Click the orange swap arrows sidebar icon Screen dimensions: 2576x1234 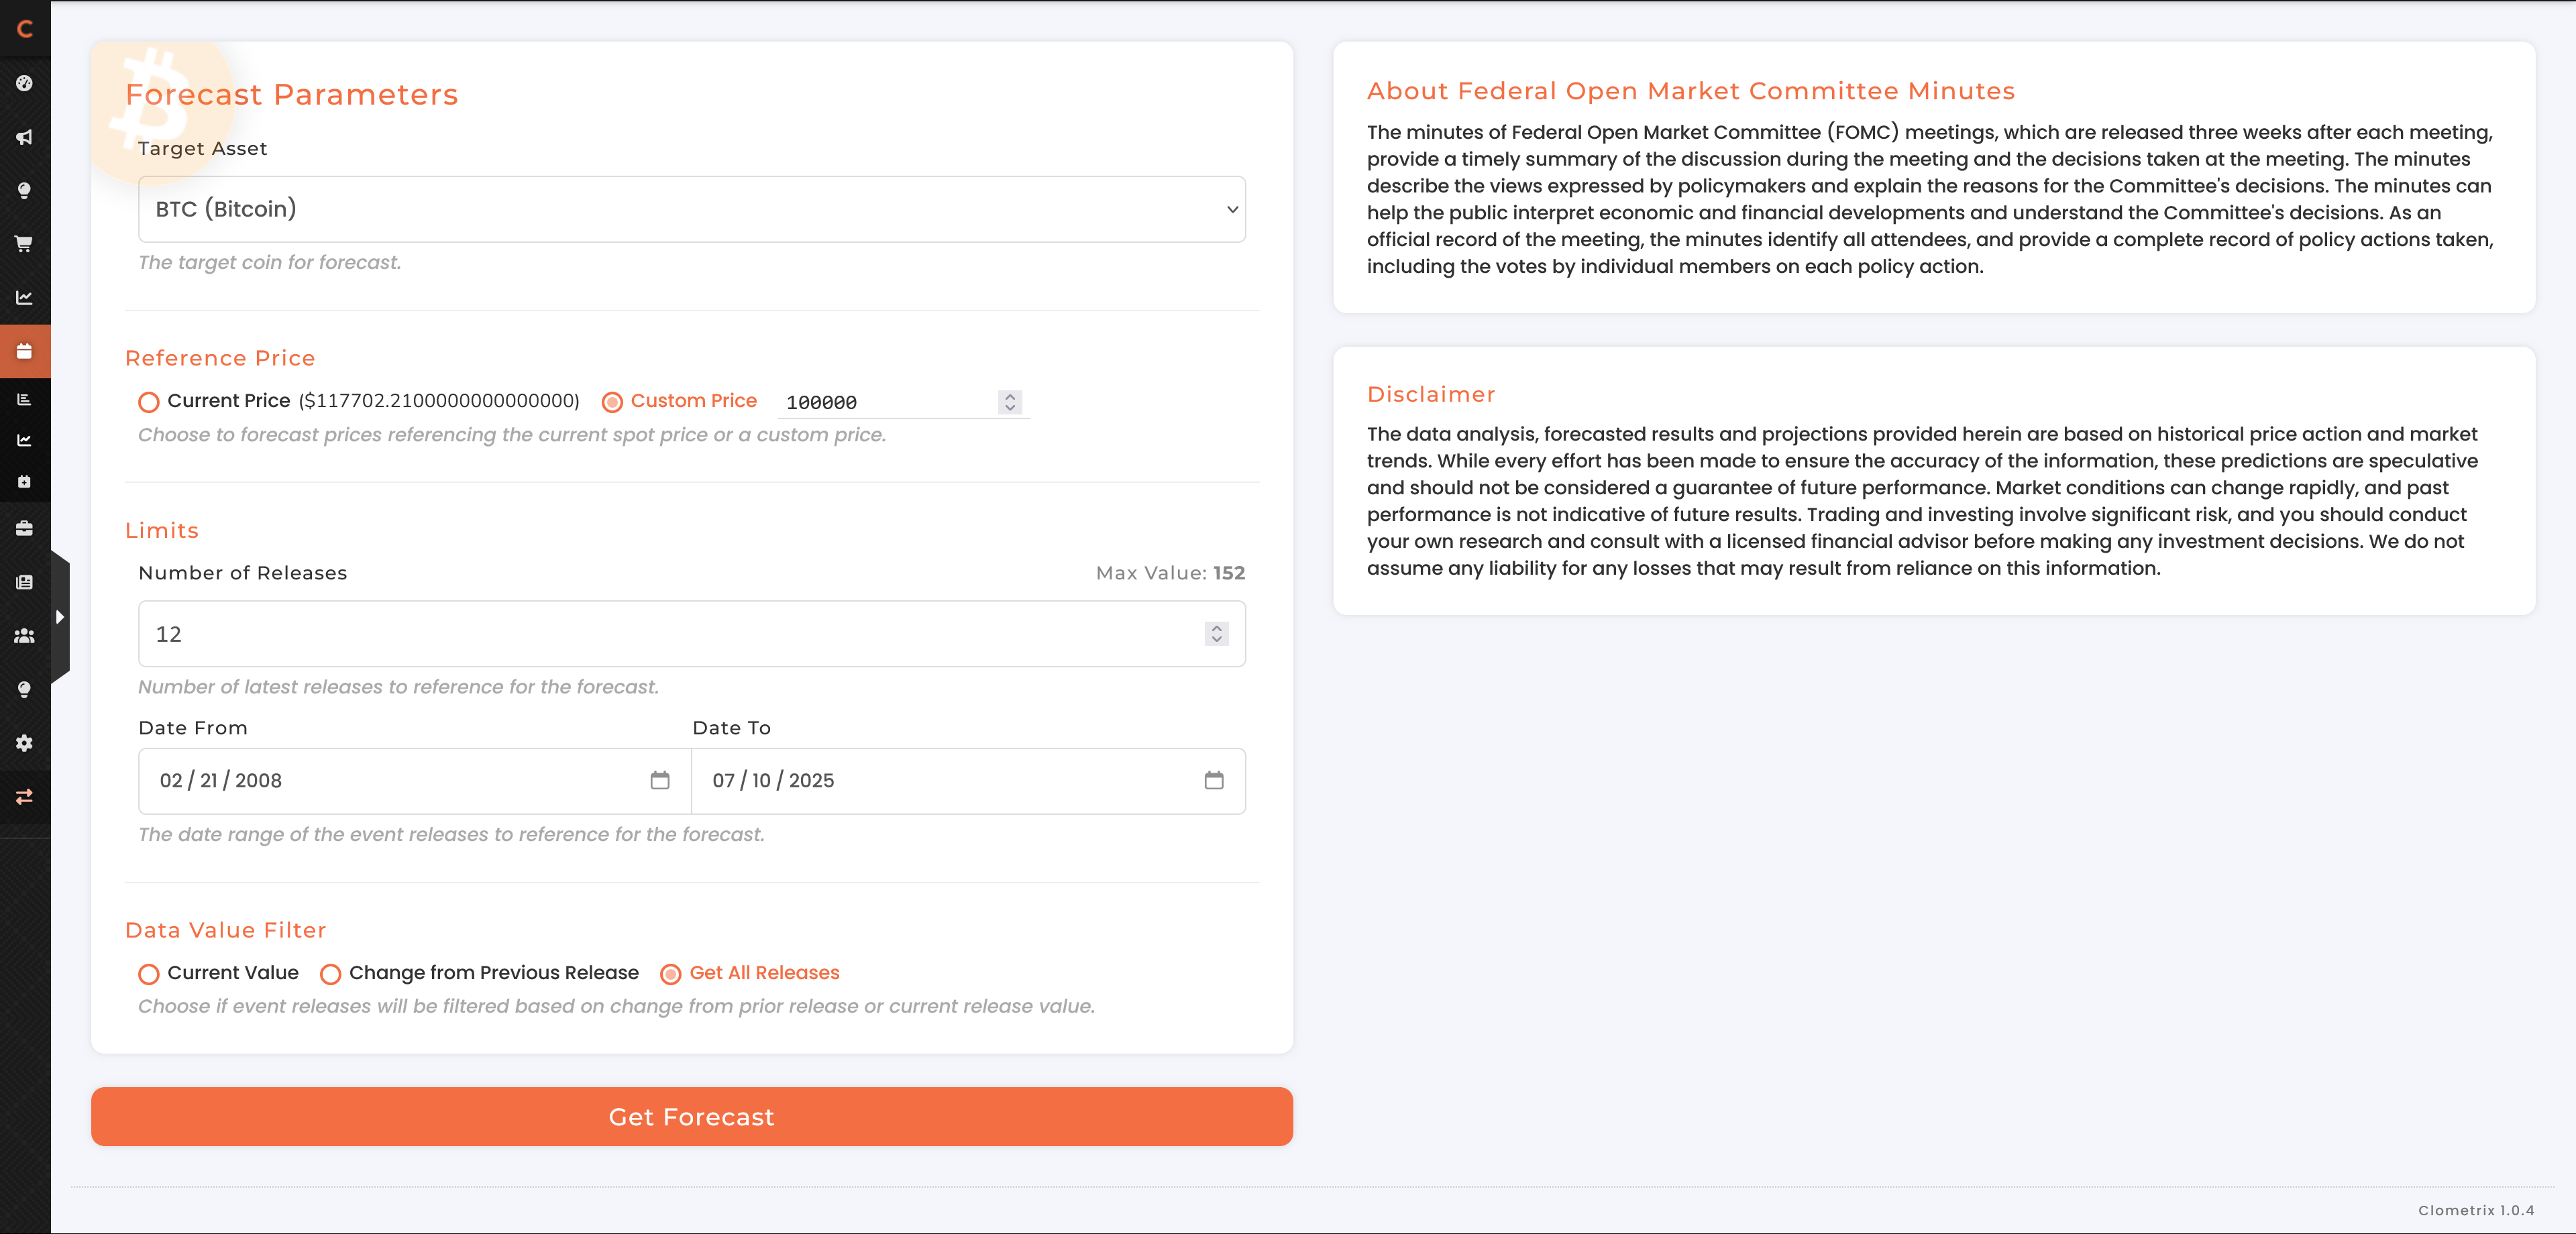[24, 796]
